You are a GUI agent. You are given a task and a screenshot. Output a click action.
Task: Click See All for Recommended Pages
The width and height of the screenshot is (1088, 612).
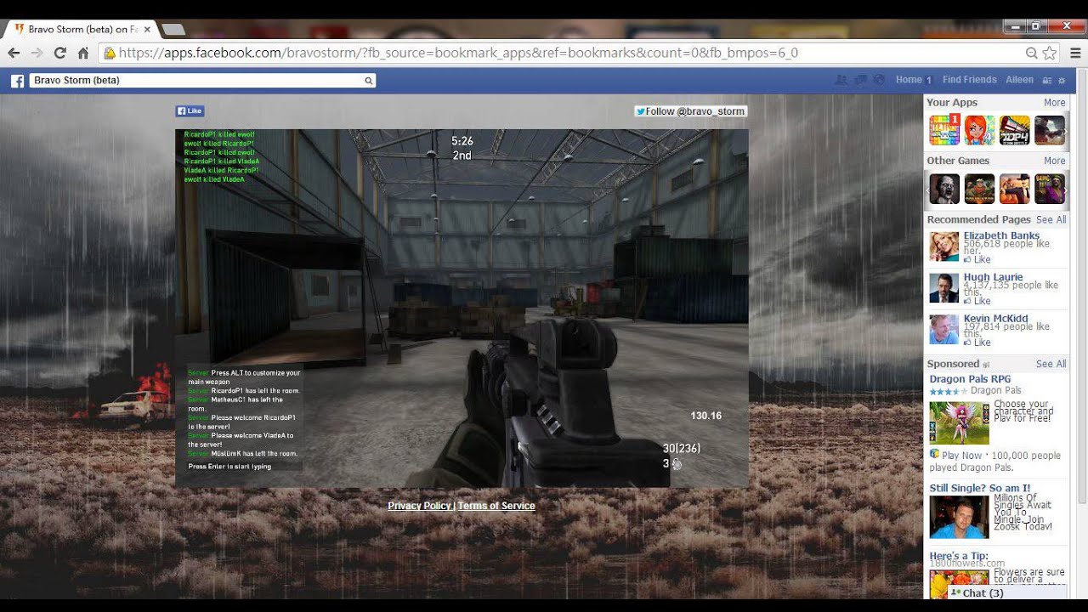[1051, 219]
